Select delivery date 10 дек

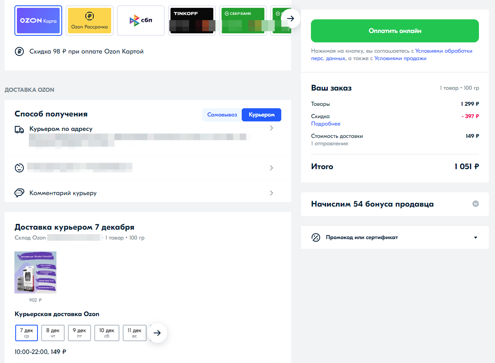[107, 333]
